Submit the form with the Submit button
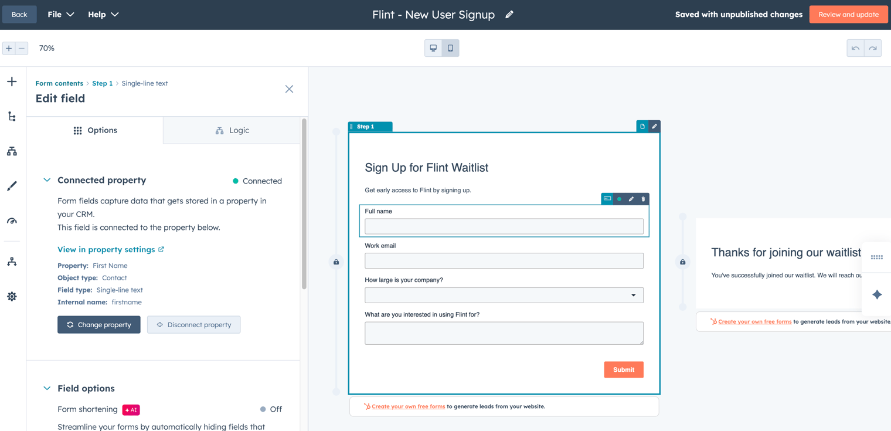This screenshot has width=891, height=431. coord(624,369)
